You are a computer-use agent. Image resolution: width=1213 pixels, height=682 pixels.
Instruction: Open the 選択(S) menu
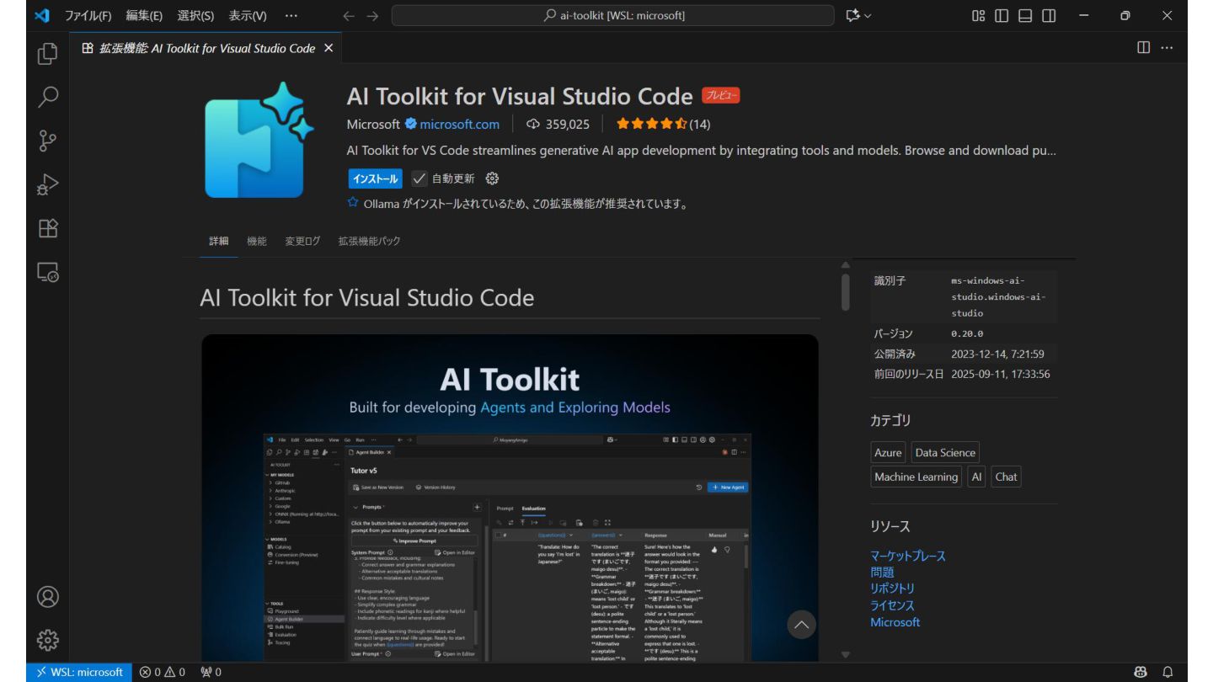pos(195,15)
